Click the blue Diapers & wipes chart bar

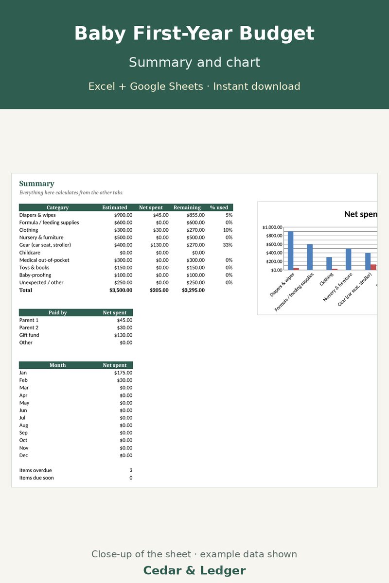click(291, 250)
